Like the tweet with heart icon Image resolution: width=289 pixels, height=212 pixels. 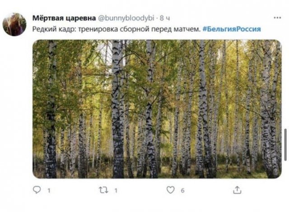[170, 190]
